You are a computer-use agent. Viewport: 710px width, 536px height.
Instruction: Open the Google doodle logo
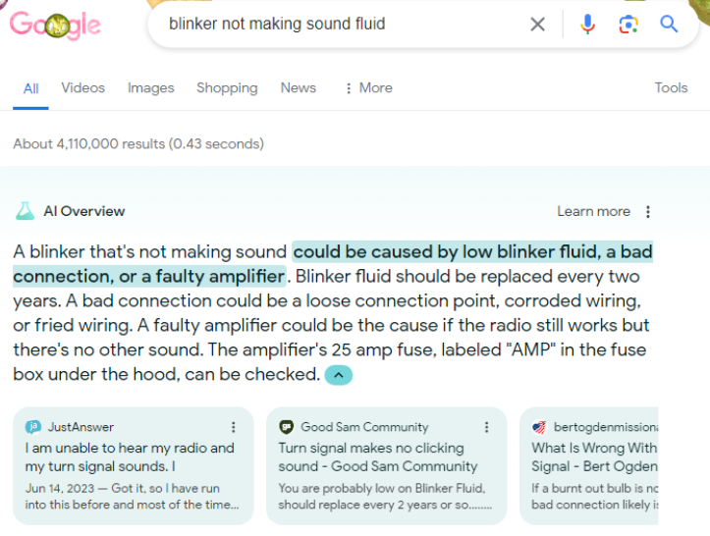tap(55, 25)
